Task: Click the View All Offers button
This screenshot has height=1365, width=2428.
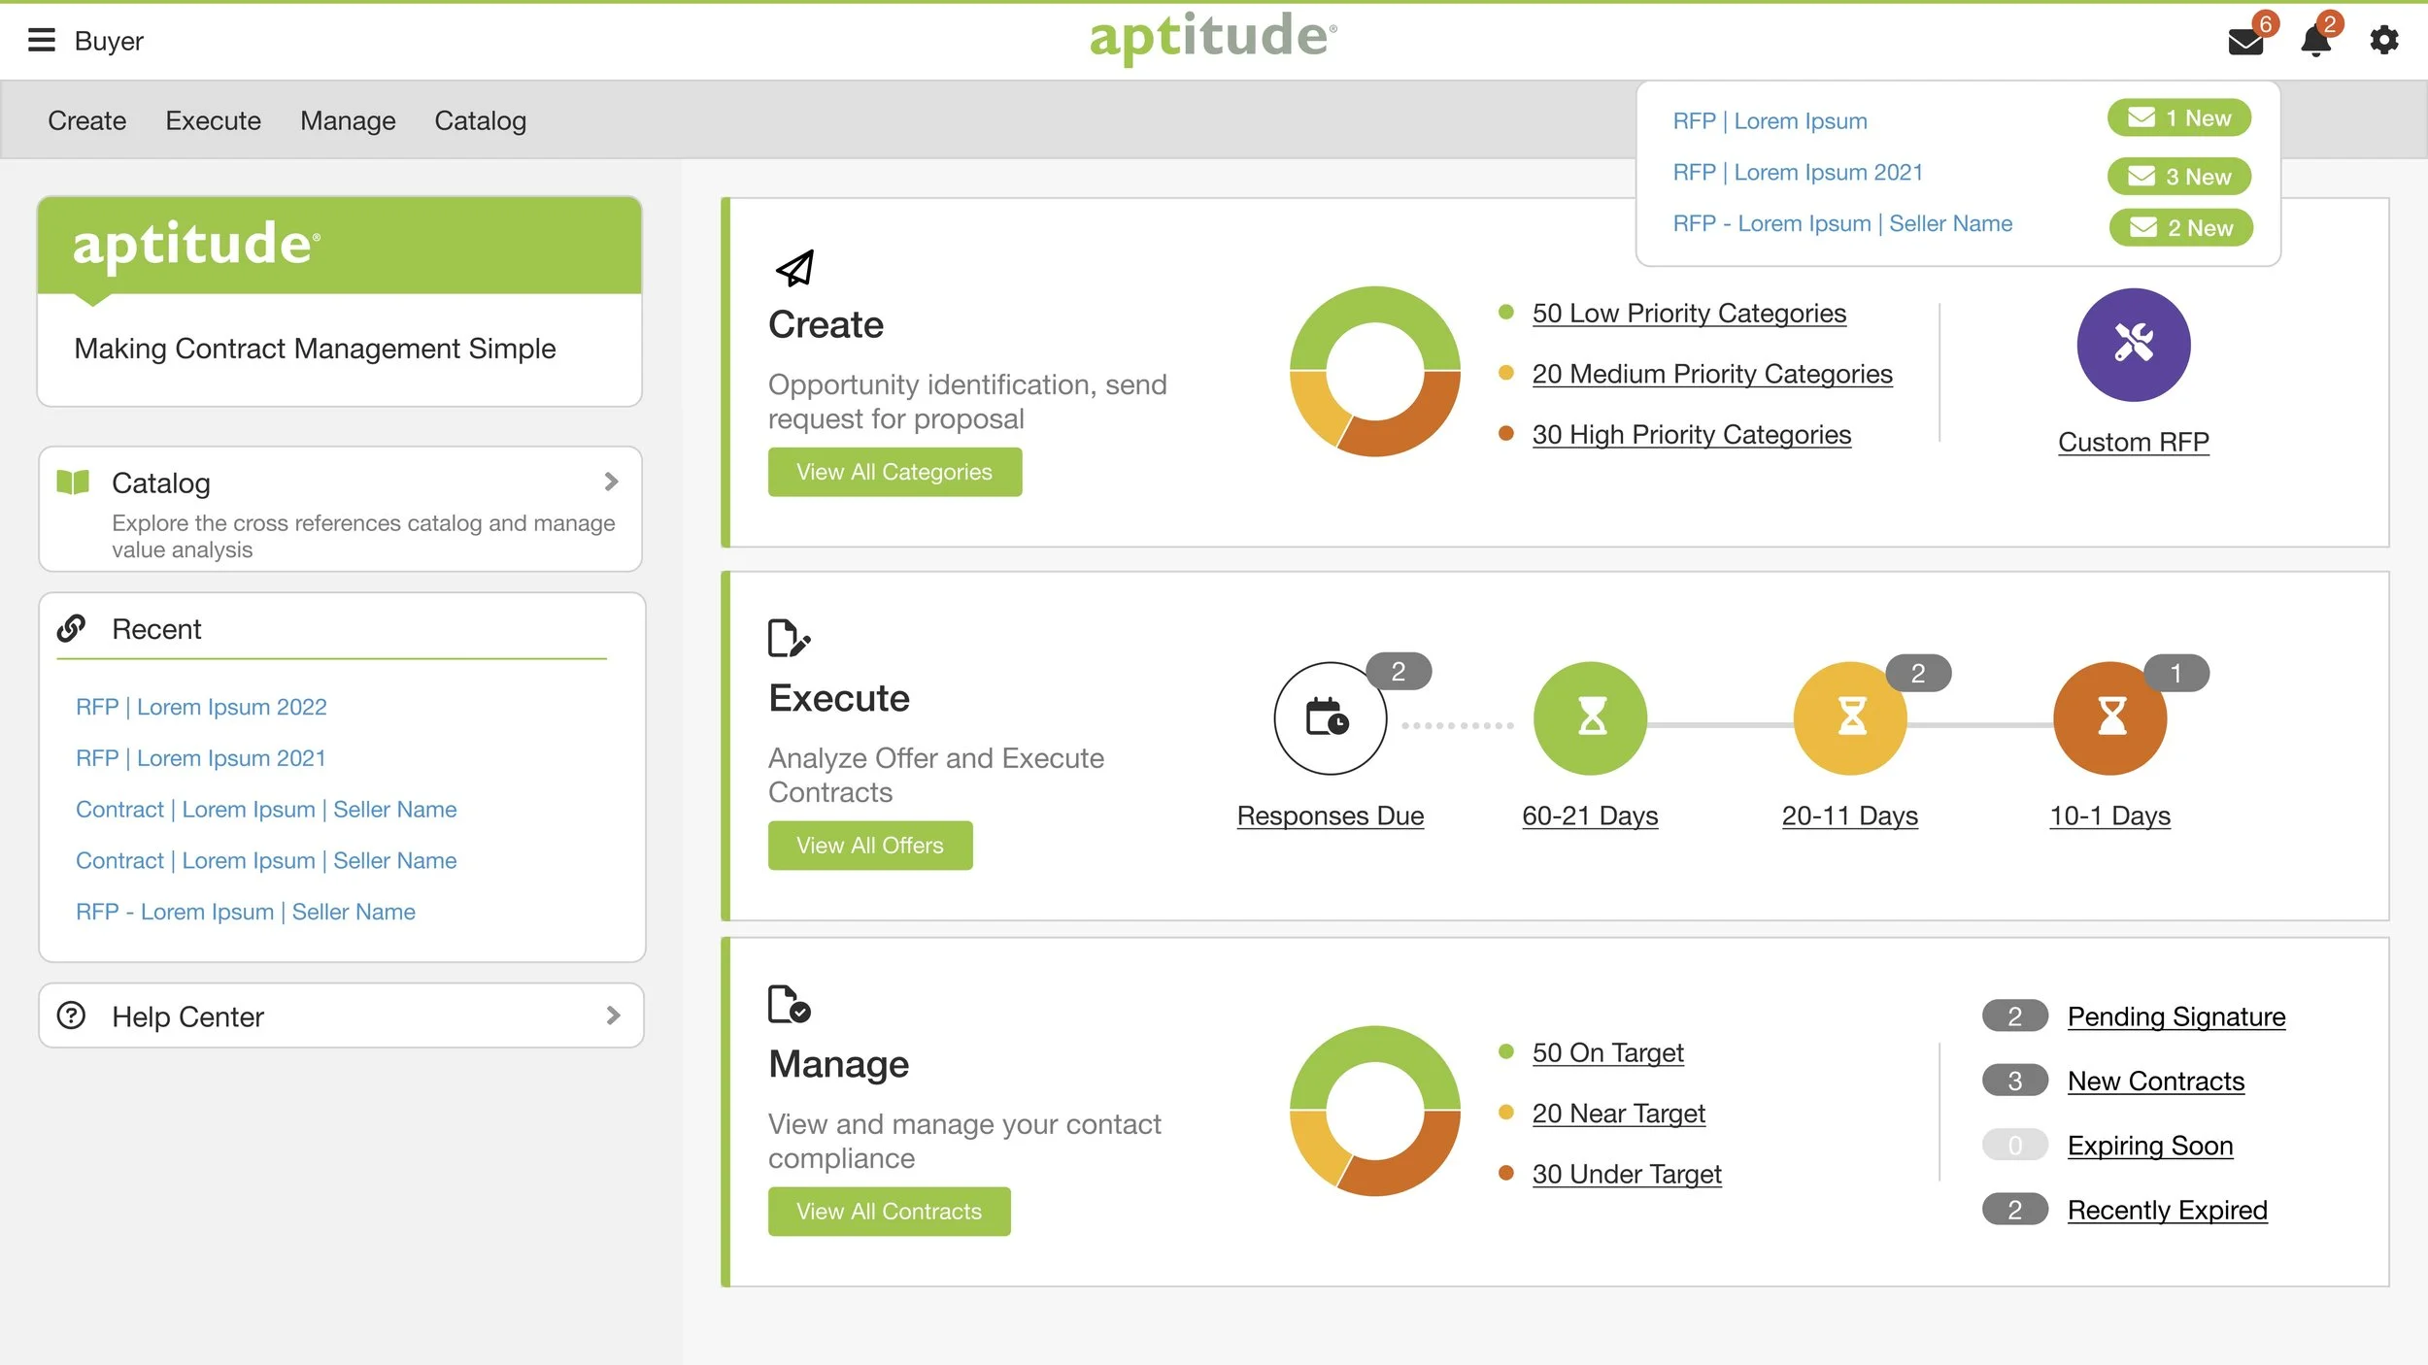Action: [x=869, y=846]
